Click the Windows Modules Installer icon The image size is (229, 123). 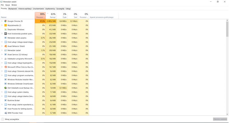(5, 79)
